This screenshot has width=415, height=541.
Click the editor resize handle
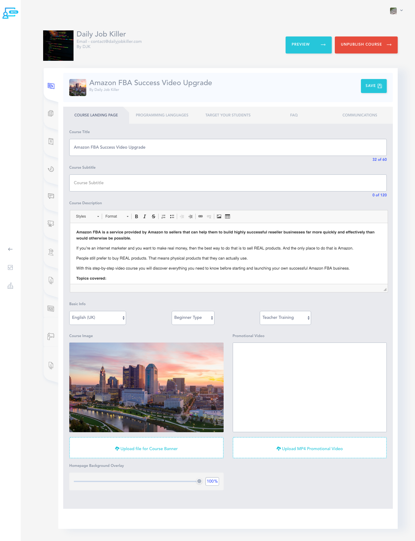coord(385,289)
